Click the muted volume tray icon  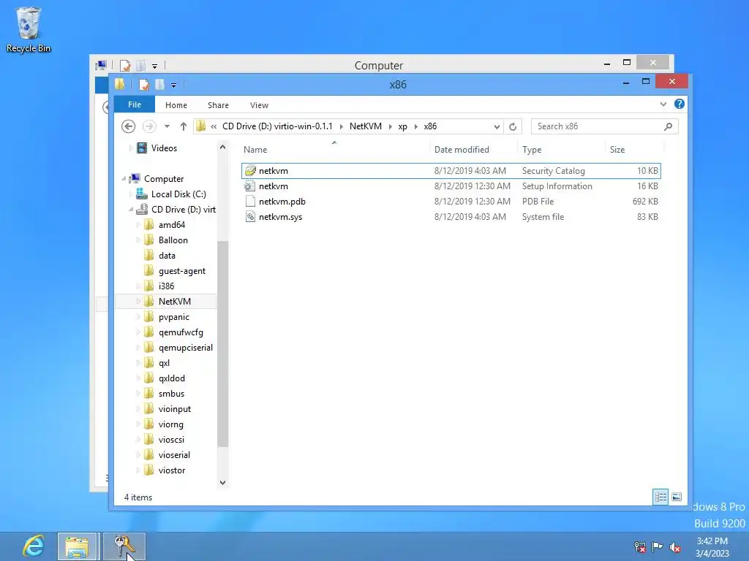pyautogui.click(x=675, y=547)
